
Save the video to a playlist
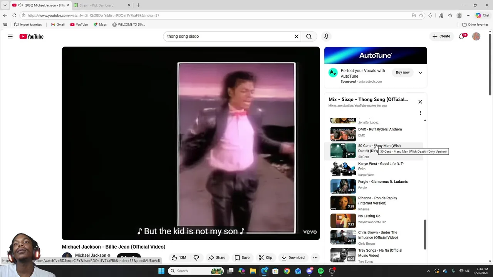(x=242, y=258)
